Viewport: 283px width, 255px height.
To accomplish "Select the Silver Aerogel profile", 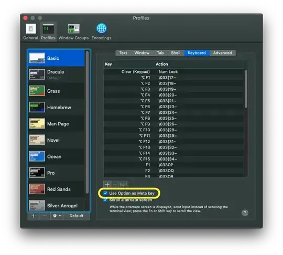I will (56, 205).
